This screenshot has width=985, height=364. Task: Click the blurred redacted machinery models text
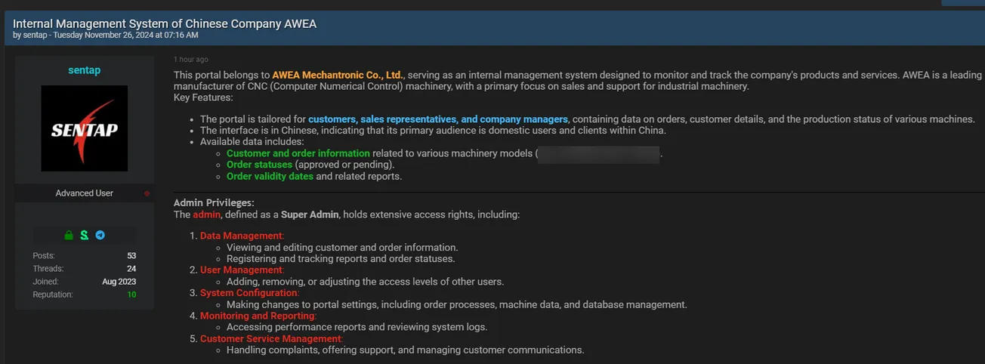(x=599, y=153)
